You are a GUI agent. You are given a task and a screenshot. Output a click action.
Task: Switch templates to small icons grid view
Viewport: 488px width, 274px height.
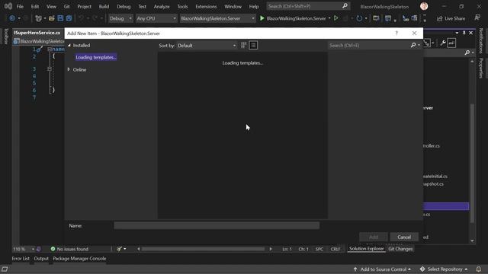[244, 46]
